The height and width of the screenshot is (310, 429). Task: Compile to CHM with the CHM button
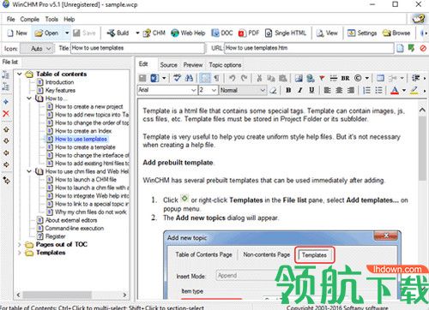pyautogui.click(x=154, y=33)
